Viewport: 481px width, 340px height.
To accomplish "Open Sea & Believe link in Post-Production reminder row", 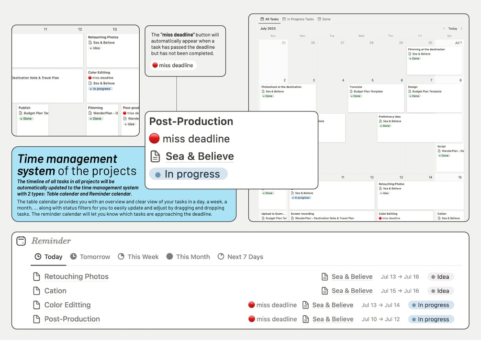I will point(333,319).
